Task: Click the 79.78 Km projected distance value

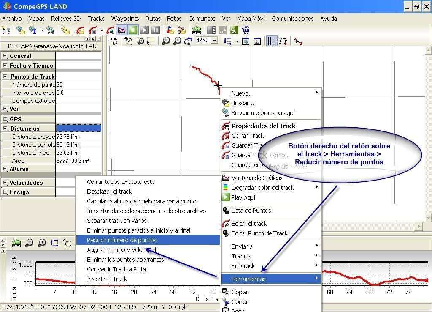Action: coord(78,137)
